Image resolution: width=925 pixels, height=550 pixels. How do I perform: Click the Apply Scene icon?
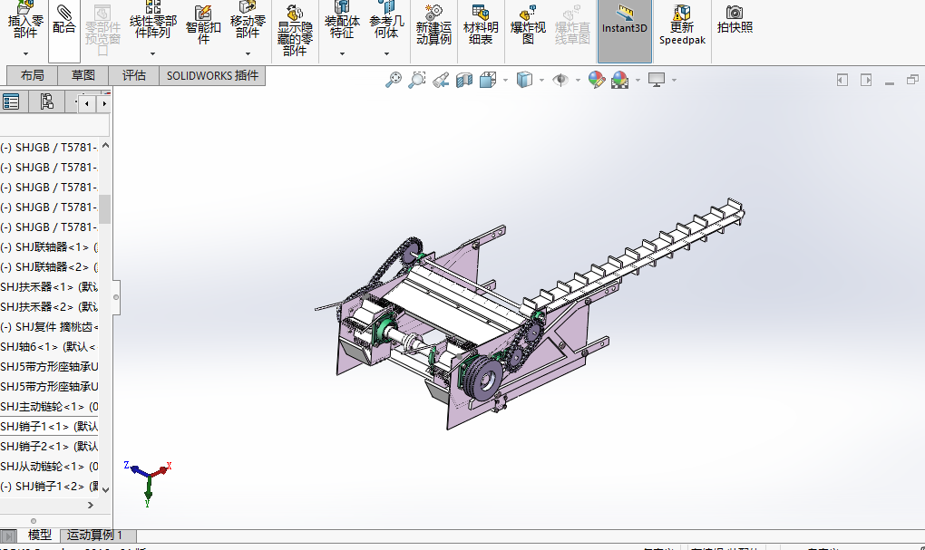pyautogui.click(x=620, y=80)
